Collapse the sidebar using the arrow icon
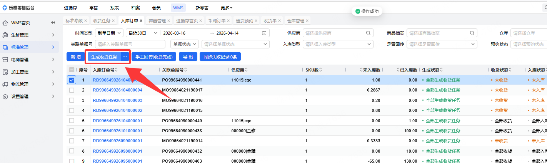The height and width of the screenshot is (163, 547). [x=53, y=23]
